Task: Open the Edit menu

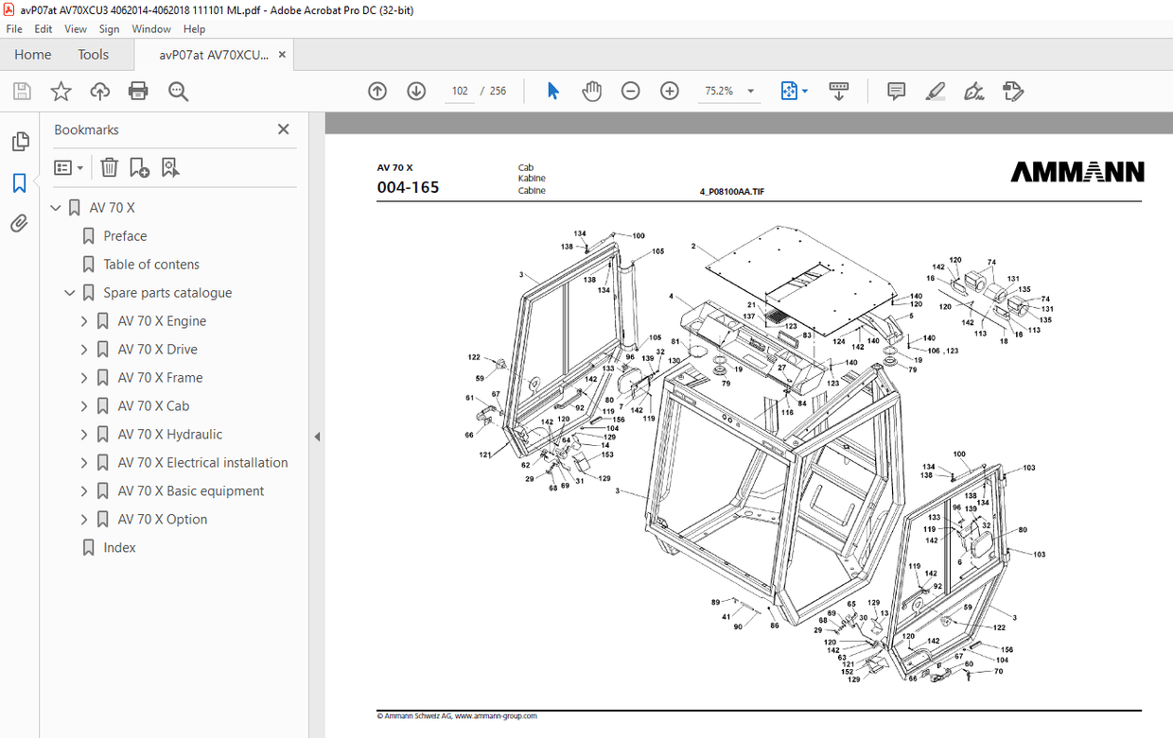Action: pos(44,28)
